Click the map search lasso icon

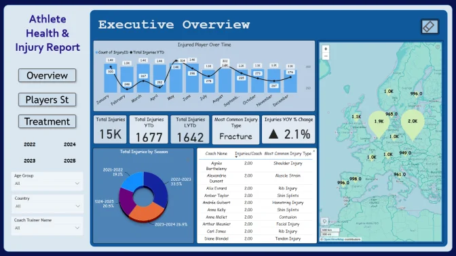[x=324, y=221]
